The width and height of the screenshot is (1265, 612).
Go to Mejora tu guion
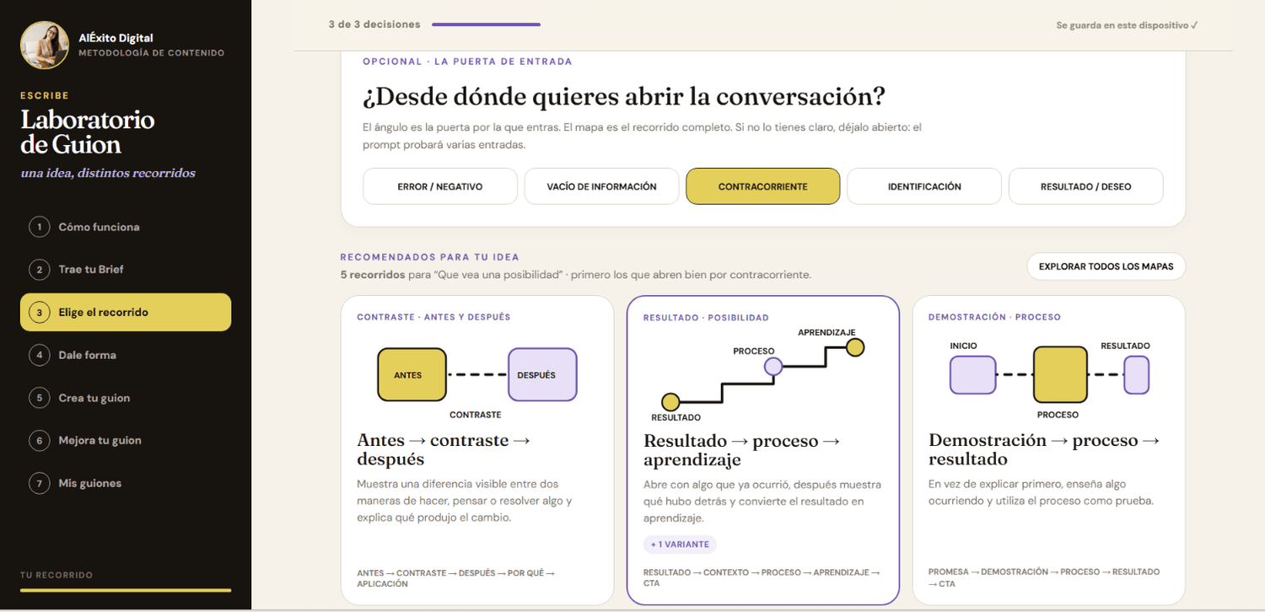click(x=126, y=440)
